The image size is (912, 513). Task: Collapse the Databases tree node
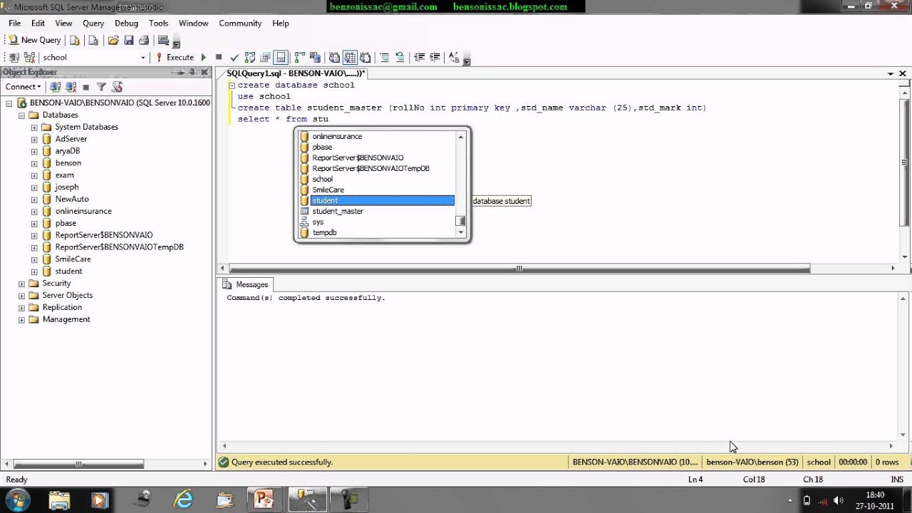click(22, 115)
